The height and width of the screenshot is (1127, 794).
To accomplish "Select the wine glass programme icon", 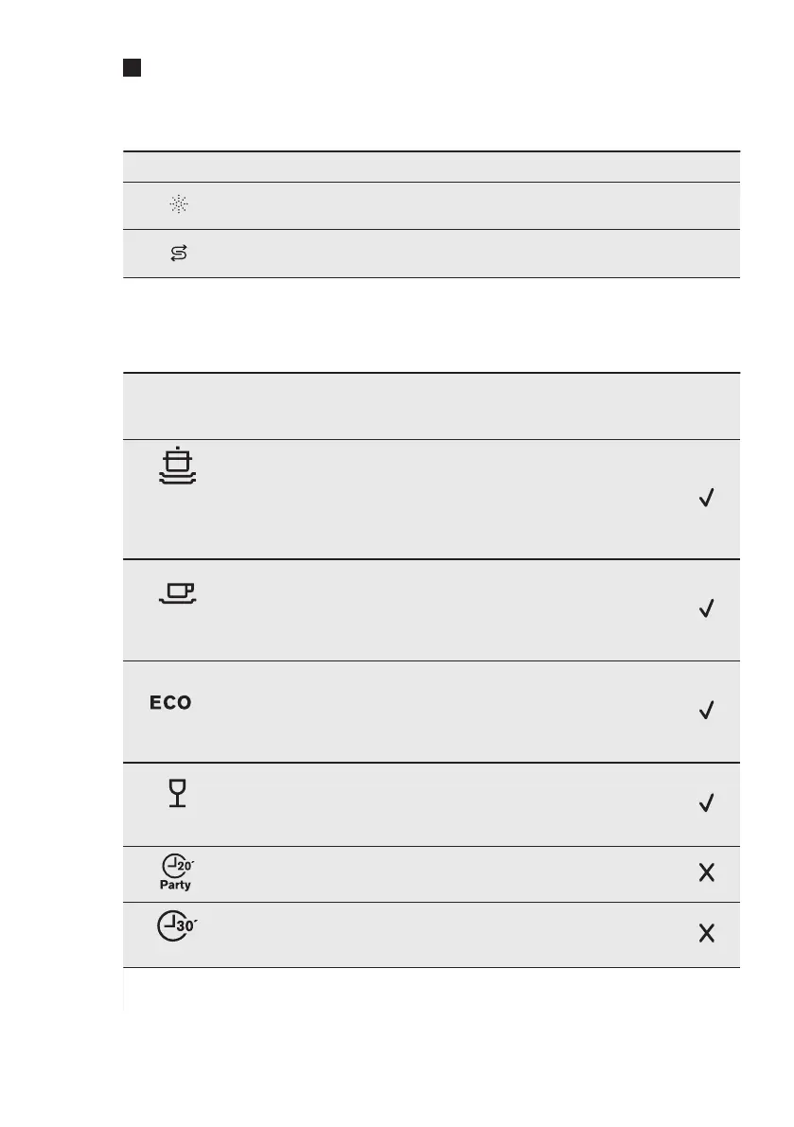I will (176, 792).
